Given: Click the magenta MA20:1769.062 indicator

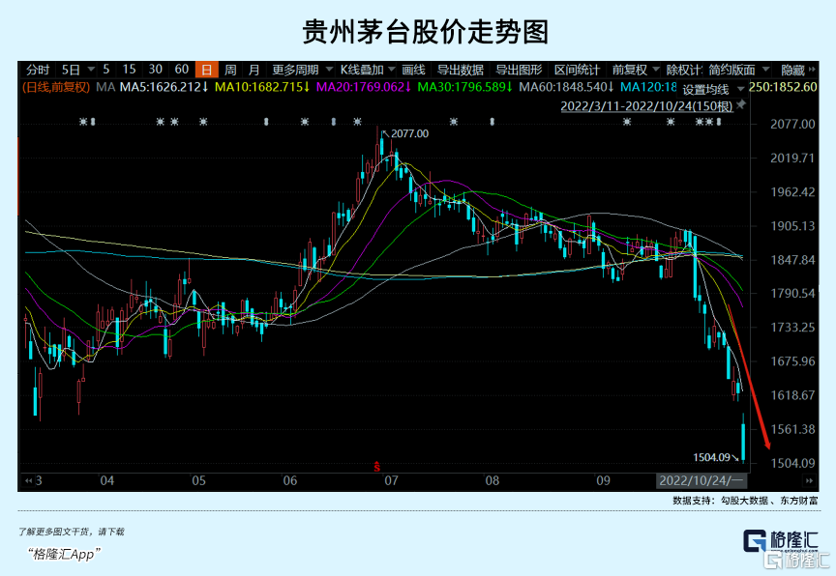Looking at the screenshot, I should click(x=364, y=87).
